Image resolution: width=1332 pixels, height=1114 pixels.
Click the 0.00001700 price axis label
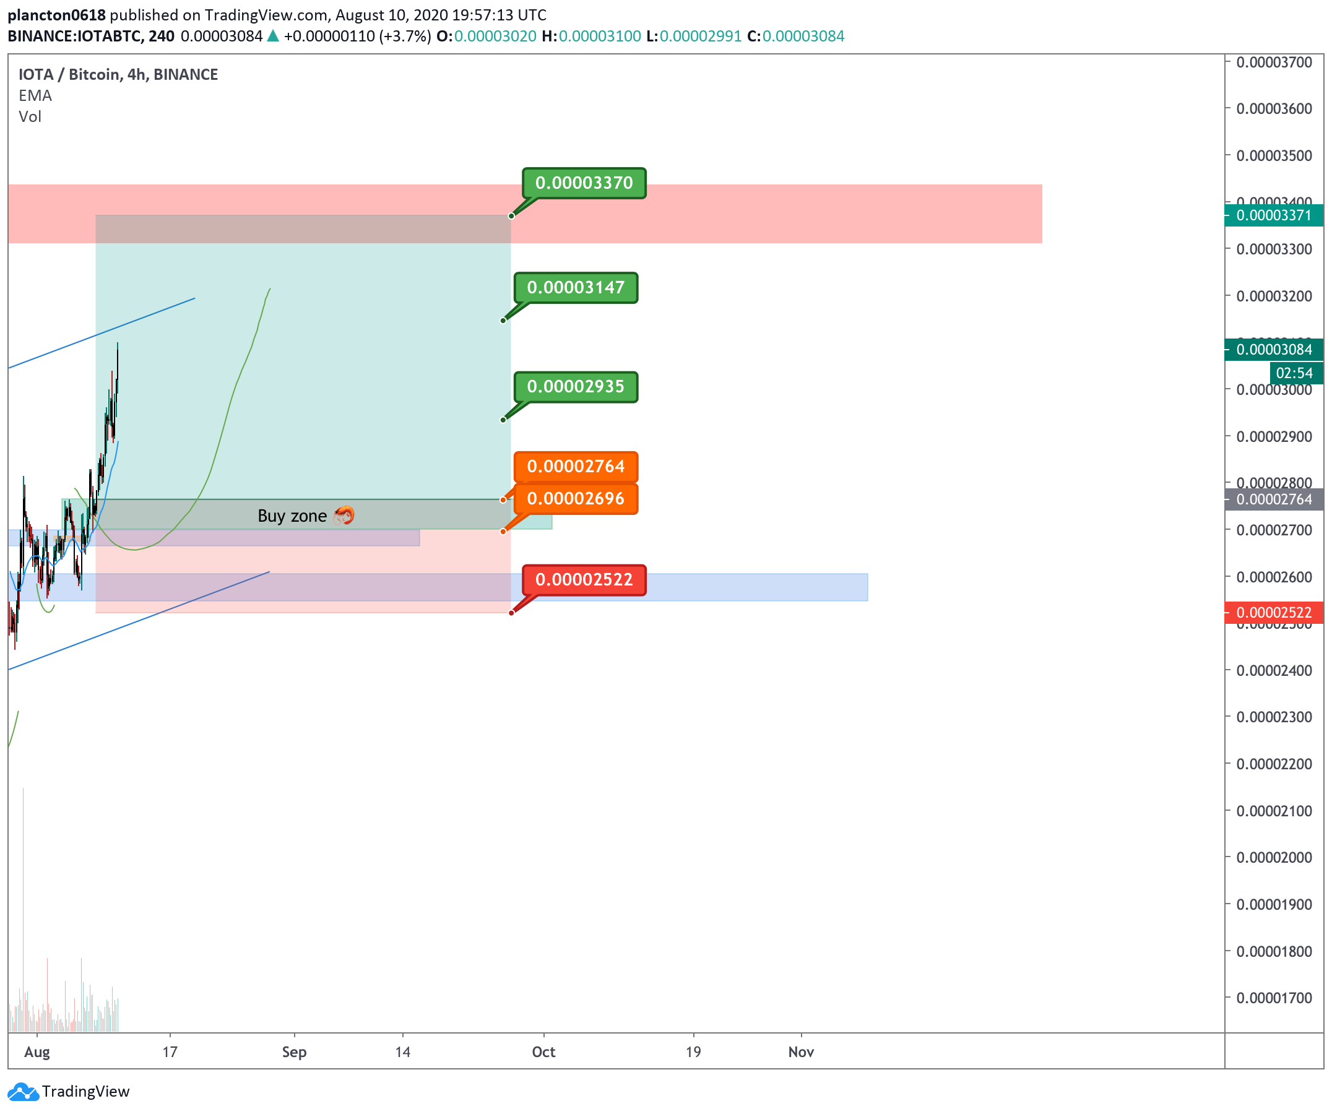coord(1274,999)
